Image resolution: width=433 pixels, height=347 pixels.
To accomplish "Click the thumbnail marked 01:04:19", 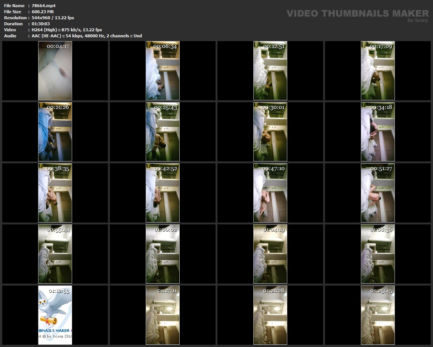I will click(270, 254).
